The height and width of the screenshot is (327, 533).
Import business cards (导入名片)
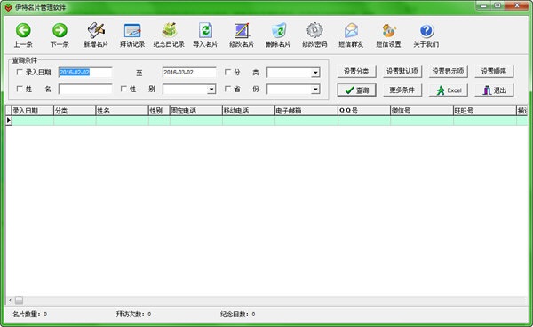click(x=205, y=35)
